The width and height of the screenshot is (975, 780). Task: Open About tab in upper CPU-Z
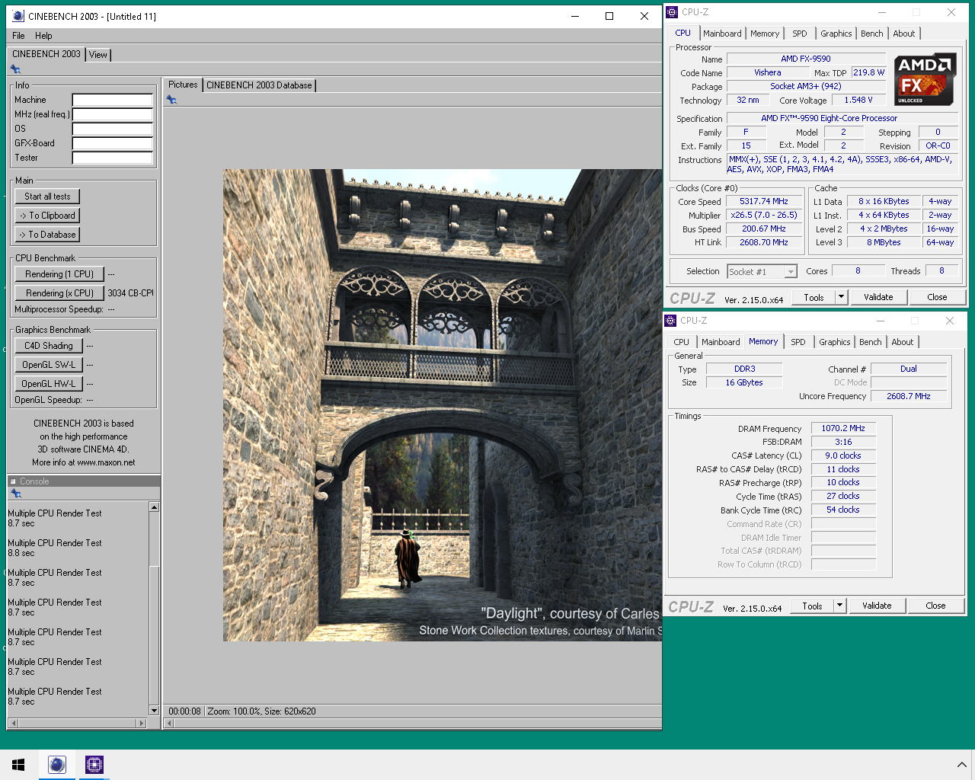904,34
